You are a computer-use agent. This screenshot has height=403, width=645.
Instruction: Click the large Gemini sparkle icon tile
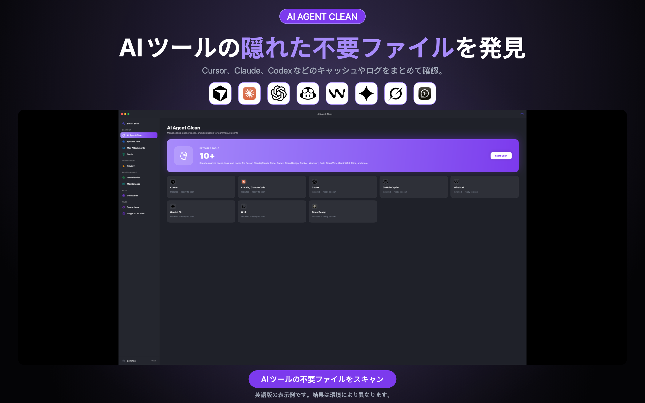(x=366, y=93)
